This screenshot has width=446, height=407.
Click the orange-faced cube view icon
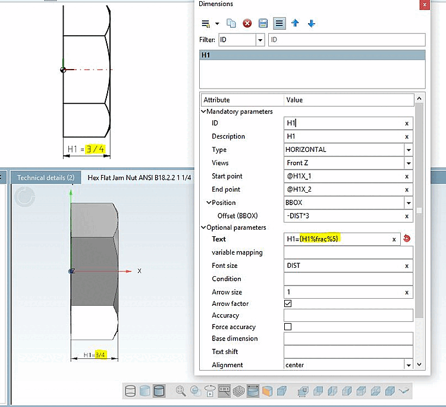pyautogui.click(x=268, y=391)
